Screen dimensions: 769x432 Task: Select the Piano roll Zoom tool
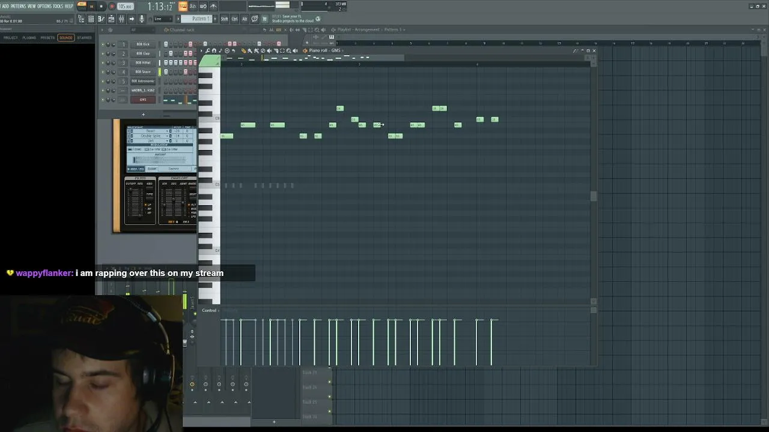pyautogui.click(x=288, y=50)
